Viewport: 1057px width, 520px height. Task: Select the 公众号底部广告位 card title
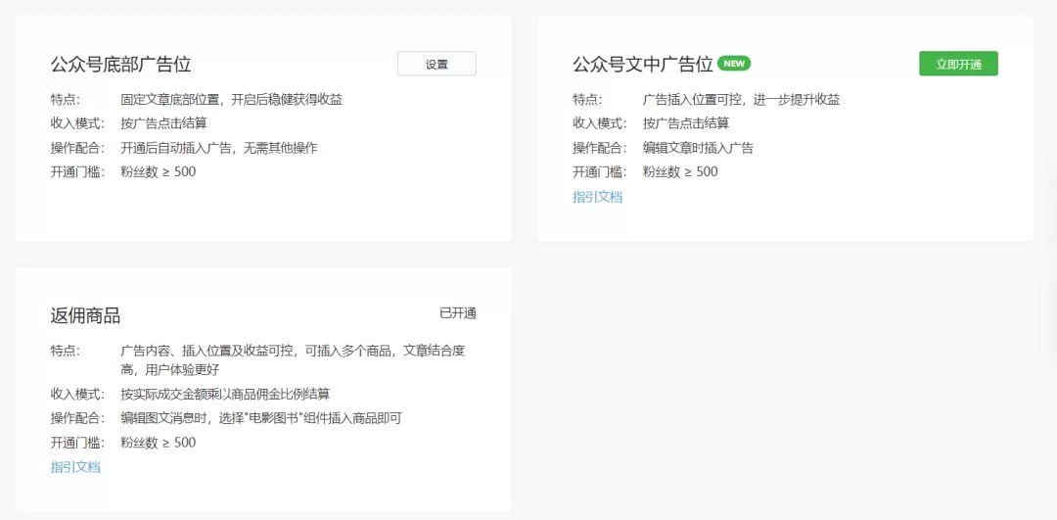coord(120,65)
